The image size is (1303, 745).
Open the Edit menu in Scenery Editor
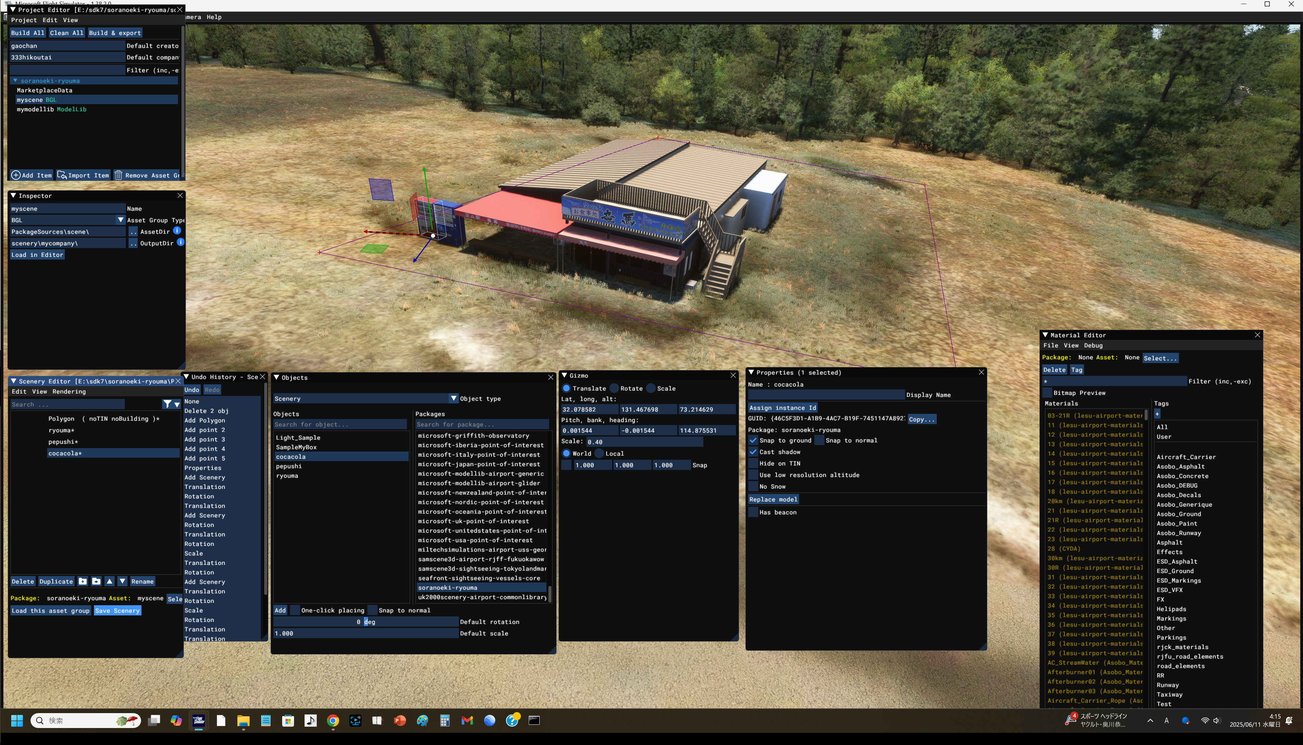point(19,391)
